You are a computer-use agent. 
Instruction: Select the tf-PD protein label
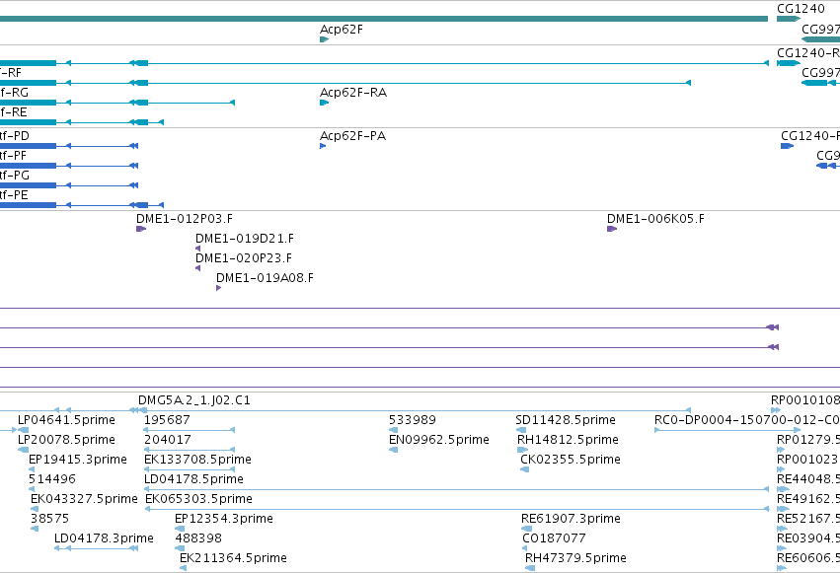click(15, 136)
